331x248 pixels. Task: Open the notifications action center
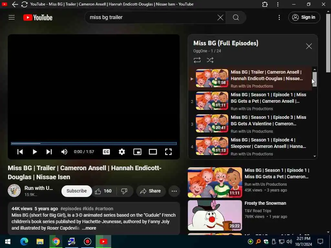click(320, 242)
